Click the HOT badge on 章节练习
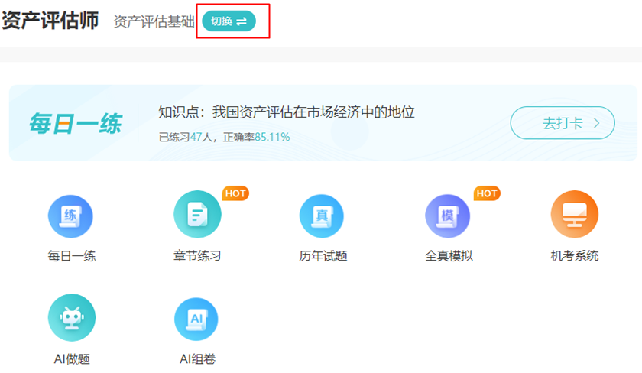This screenshot has height=373, width=642. tap(235, 193)
